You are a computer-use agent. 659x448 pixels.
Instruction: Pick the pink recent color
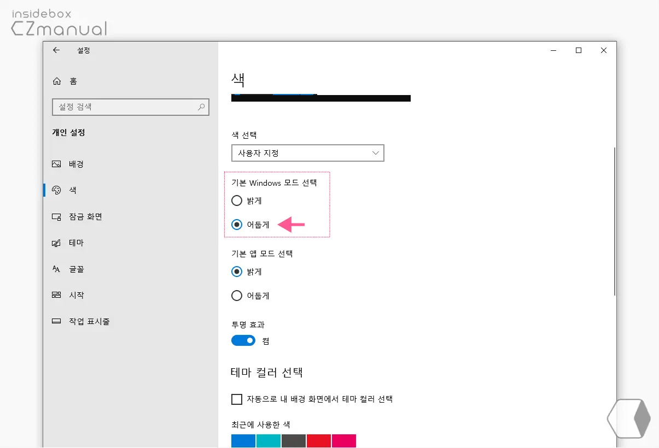(x=344, y=441)
